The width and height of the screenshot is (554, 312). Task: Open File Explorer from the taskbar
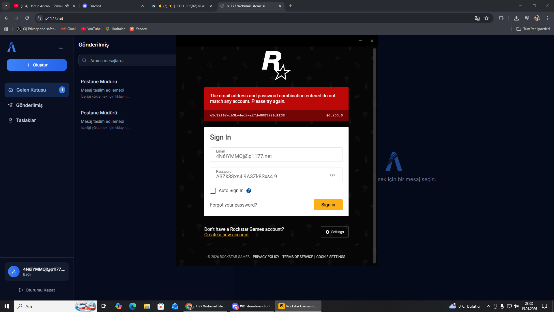pos(147,306)
